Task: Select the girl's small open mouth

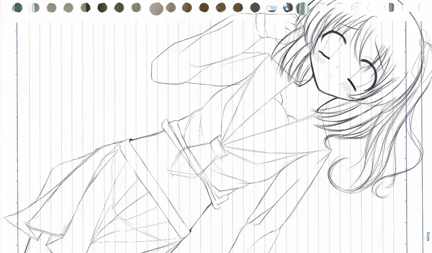Action: tap(328, 78)
